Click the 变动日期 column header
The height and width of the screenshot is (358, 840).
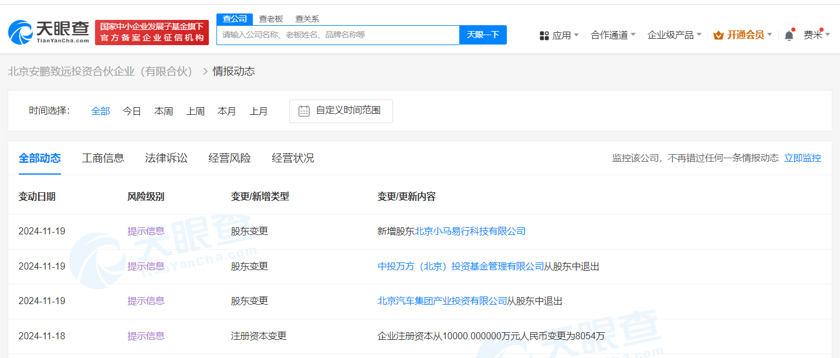37,197
